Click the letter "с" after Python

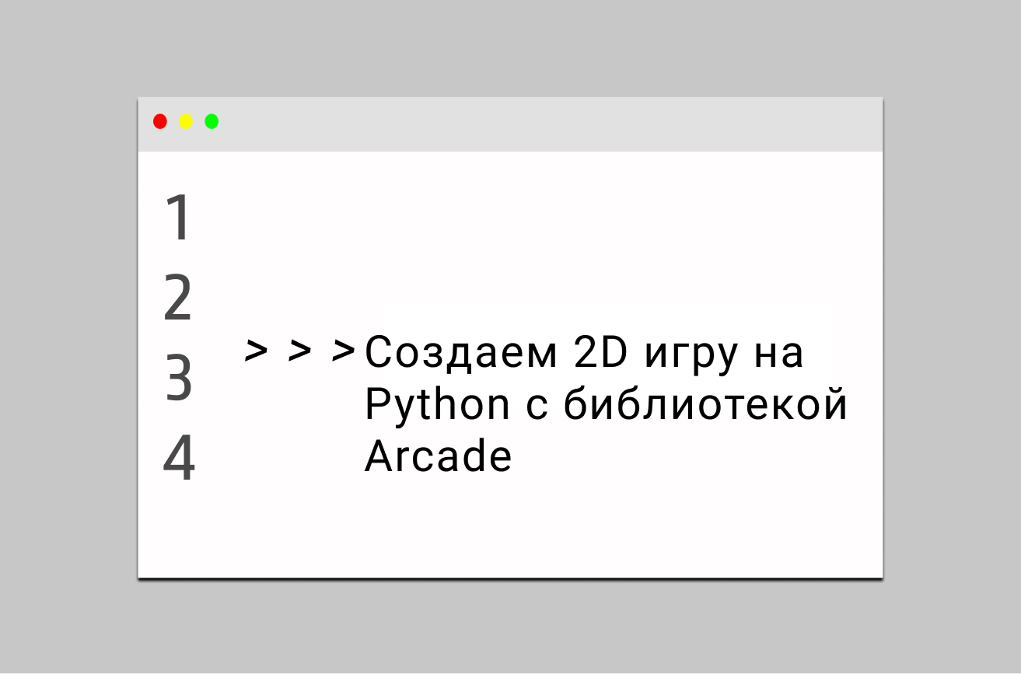click(537, 407)
